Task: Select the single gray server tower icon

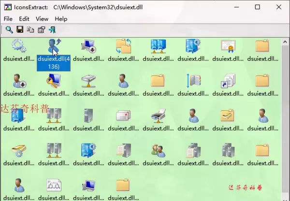Action: click(x=88, y=115)
